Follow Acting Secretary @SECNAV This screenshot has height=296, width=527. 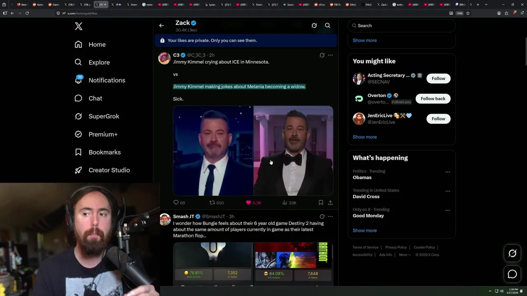438,79
